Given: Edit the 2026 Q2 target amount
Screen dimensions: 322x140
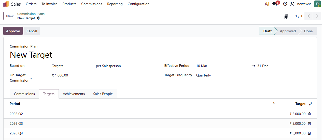Looking at the screenshot, I should 297,114.
